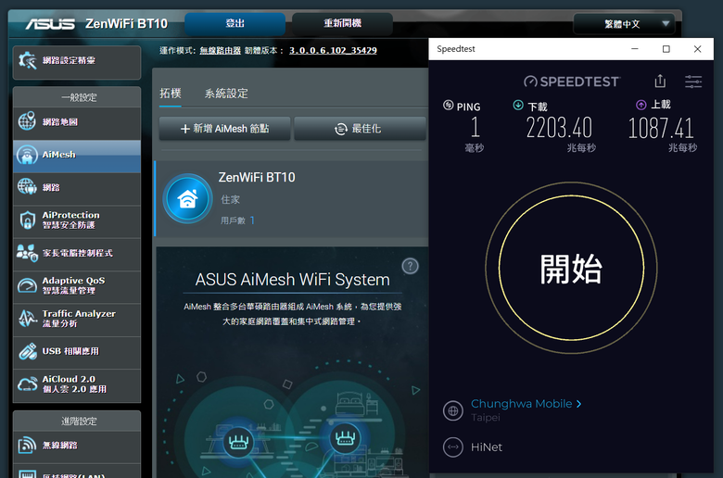Click the Taipei server location text

485,418
